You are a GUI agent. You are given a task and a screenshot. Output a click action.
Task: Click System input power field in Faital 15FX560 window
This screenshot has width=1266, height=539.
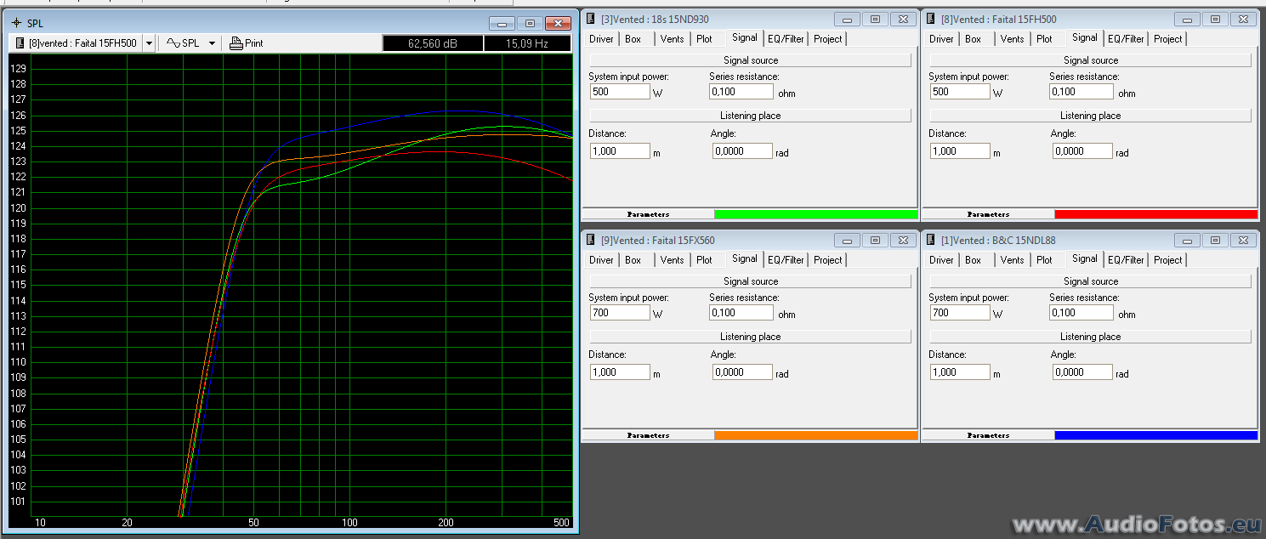click(x=620, y=313)
